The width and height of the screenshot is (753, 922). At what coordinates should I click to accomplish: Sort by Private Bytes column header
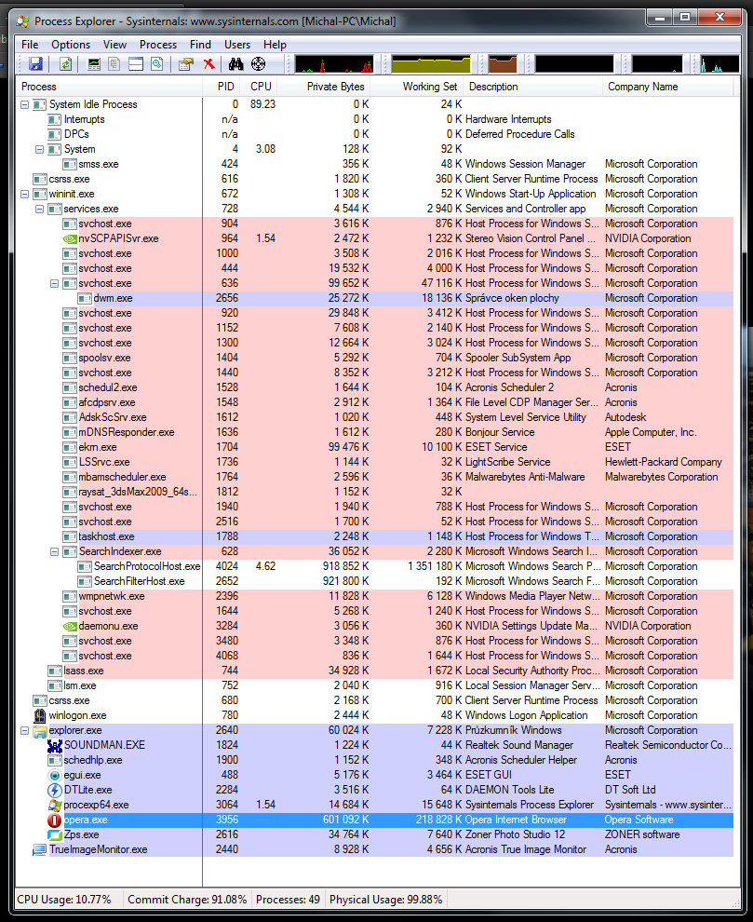[x=335, y=87]
